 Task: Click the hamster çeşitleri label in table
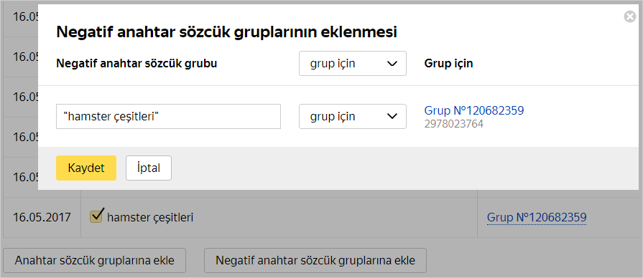tap(150, 218)
